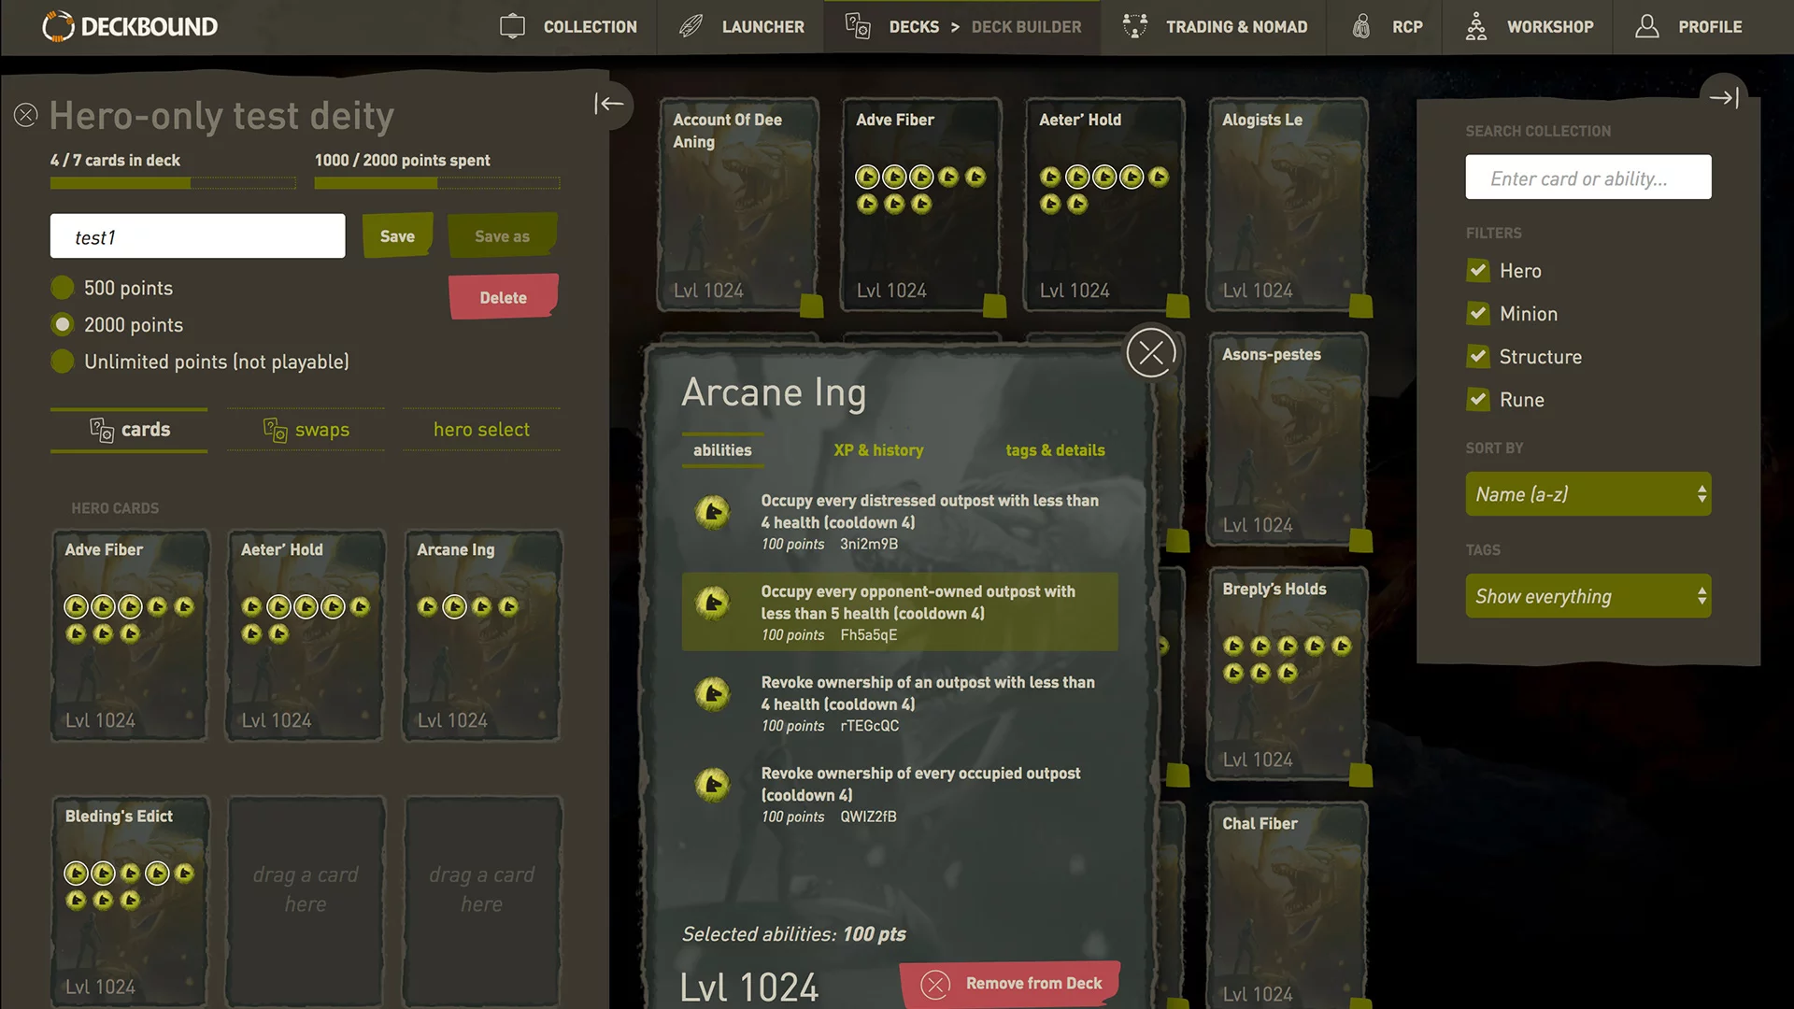Click the cards in deck progress bar

[173, 183]
